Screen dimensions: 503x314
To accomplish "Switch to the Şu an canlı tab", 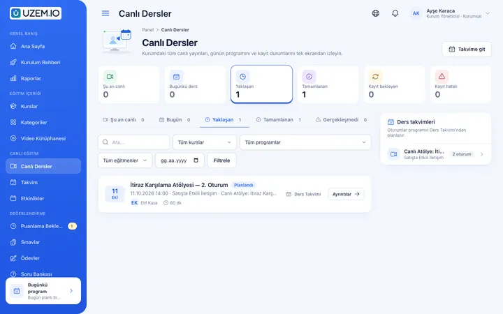I will (x=124, y=119).
